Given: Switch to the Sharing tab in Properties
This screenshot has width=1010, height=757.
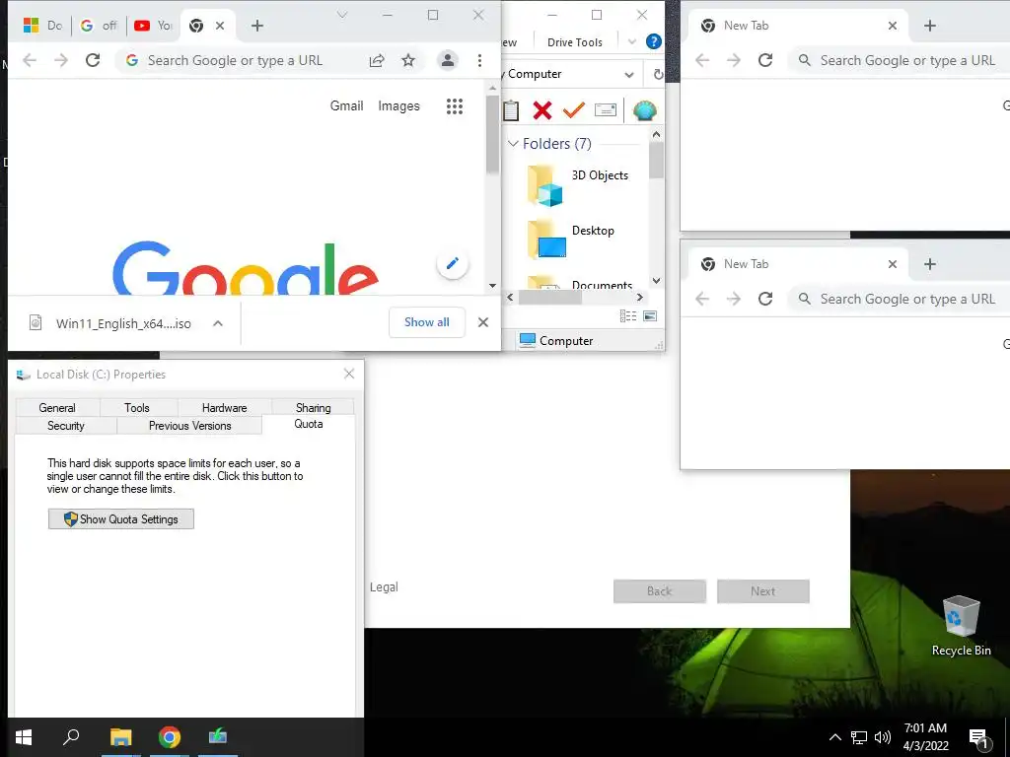Looking at the screenshot, I should coord(313,407).
